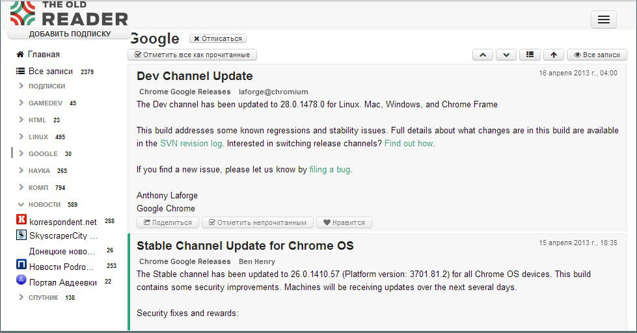Collapse the НОВОСТИ folder
Image resolution: width=637 pixels, height=333 pixels.
(21, 204)
